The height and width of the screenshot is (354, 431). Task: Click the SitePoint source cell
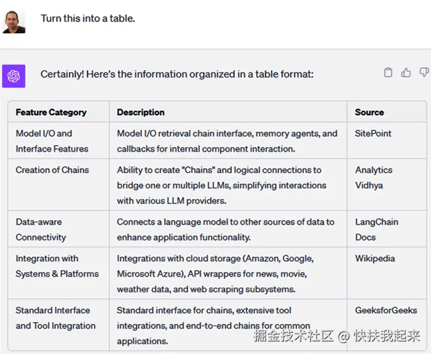pos(373,133)
